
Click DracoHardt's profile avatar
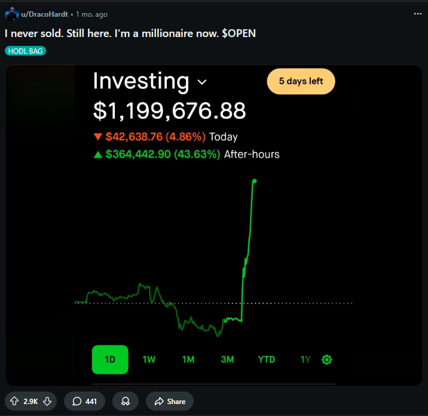(x=11, y=14)
